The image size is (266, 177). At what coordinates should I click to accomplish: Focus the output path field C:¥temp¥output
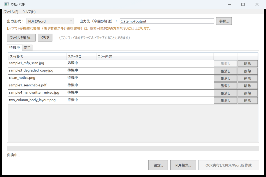(x=167, y=21)
